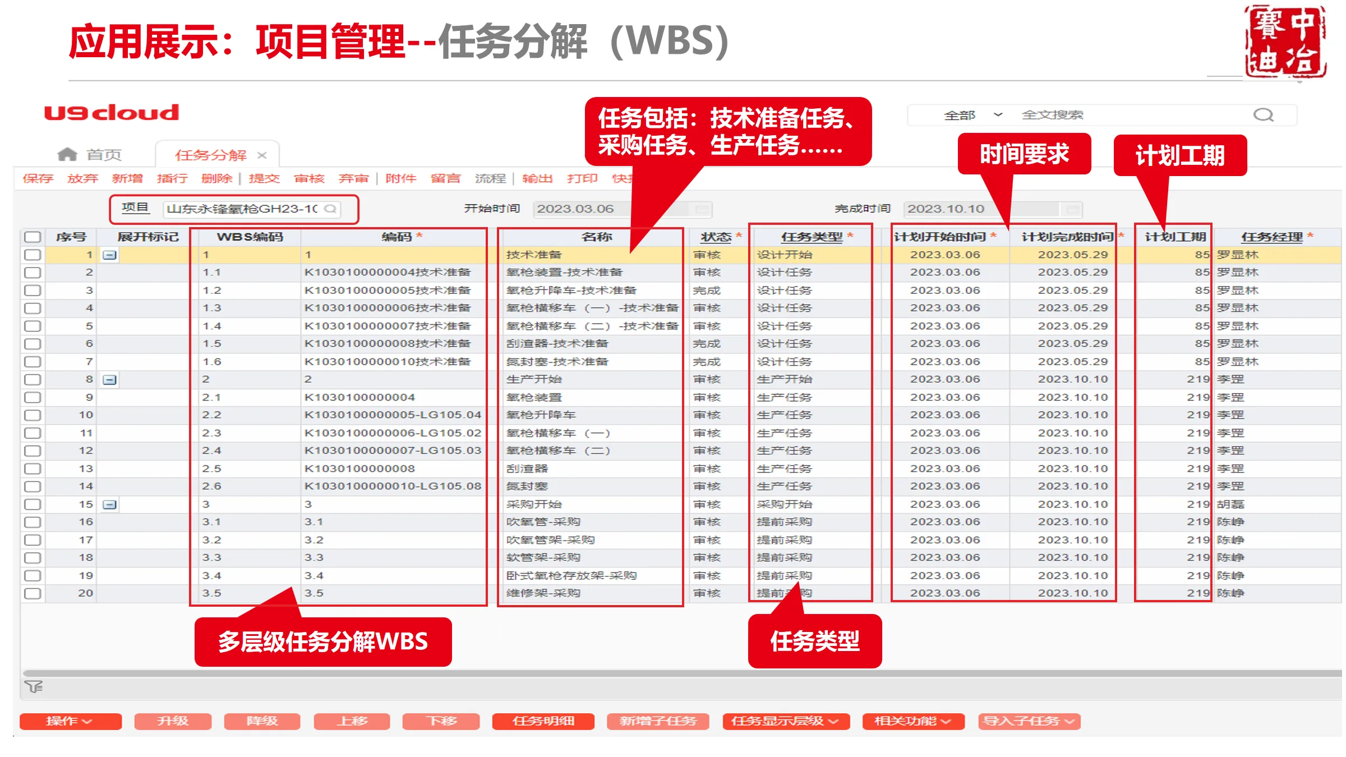Open the 全部 search scope dropdown

973,115
